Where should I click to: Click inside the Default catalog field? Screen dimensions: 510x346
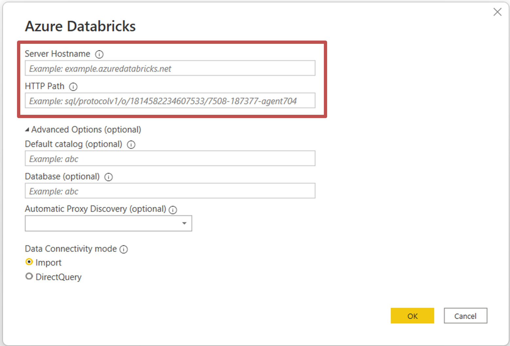170,158
